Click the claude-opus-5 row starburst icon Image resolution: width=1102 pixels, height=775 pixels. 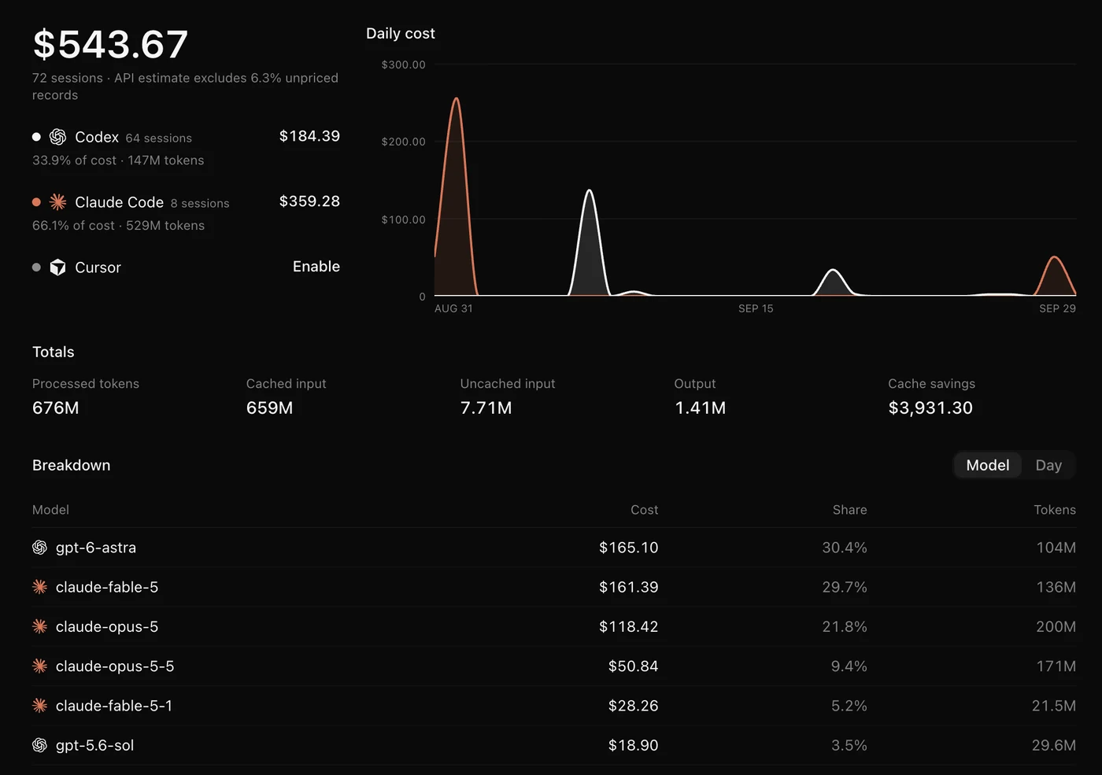coord(39,626)
